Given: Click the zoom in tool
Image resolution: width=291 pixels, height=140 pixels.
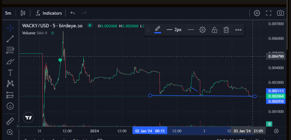Looking at the screenshot, I should pyautogui.click(x=10, y=132).
